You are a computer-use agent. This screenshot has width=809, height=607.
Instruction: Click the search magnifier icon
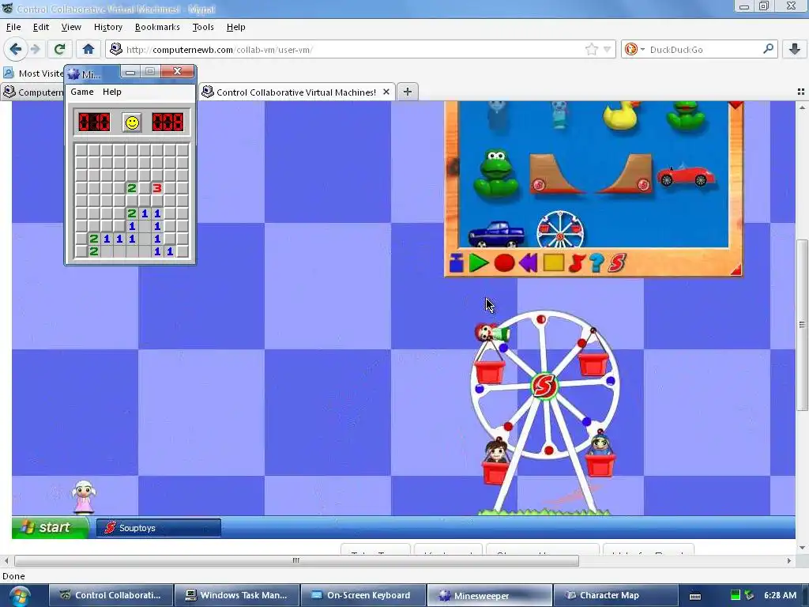pos(768,49)
